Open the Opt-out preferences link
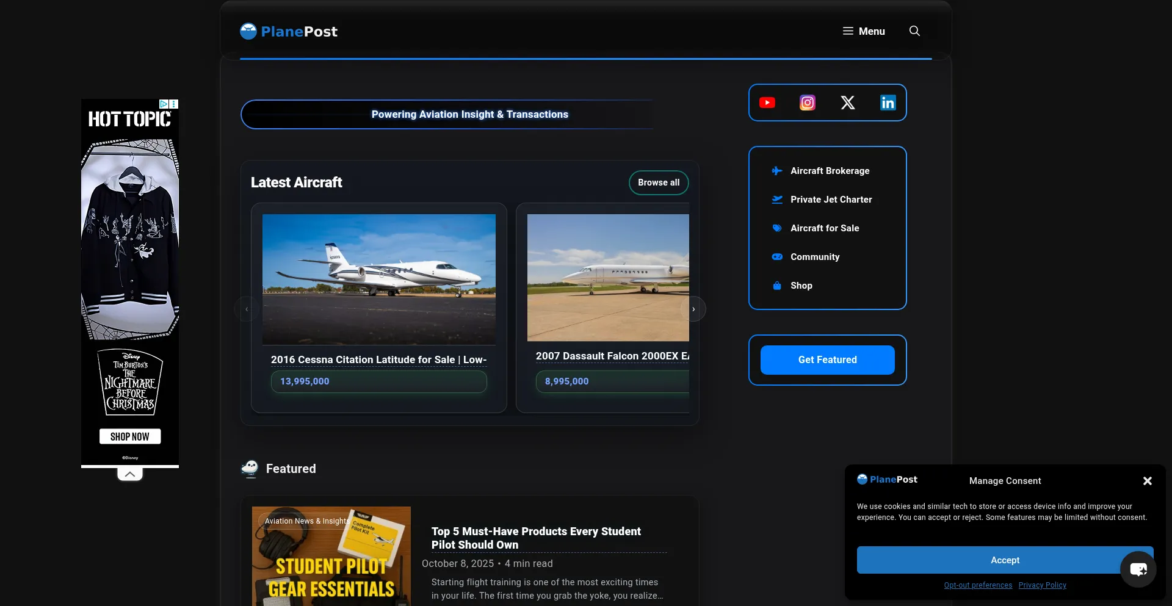 (x=978, y=585)
